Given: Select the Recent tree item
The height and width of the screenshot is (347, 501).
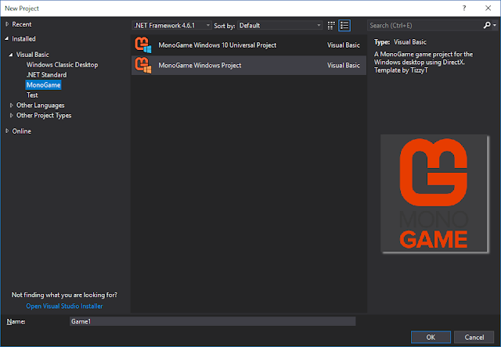Looking at the screenshot, I should pos(22,24).
